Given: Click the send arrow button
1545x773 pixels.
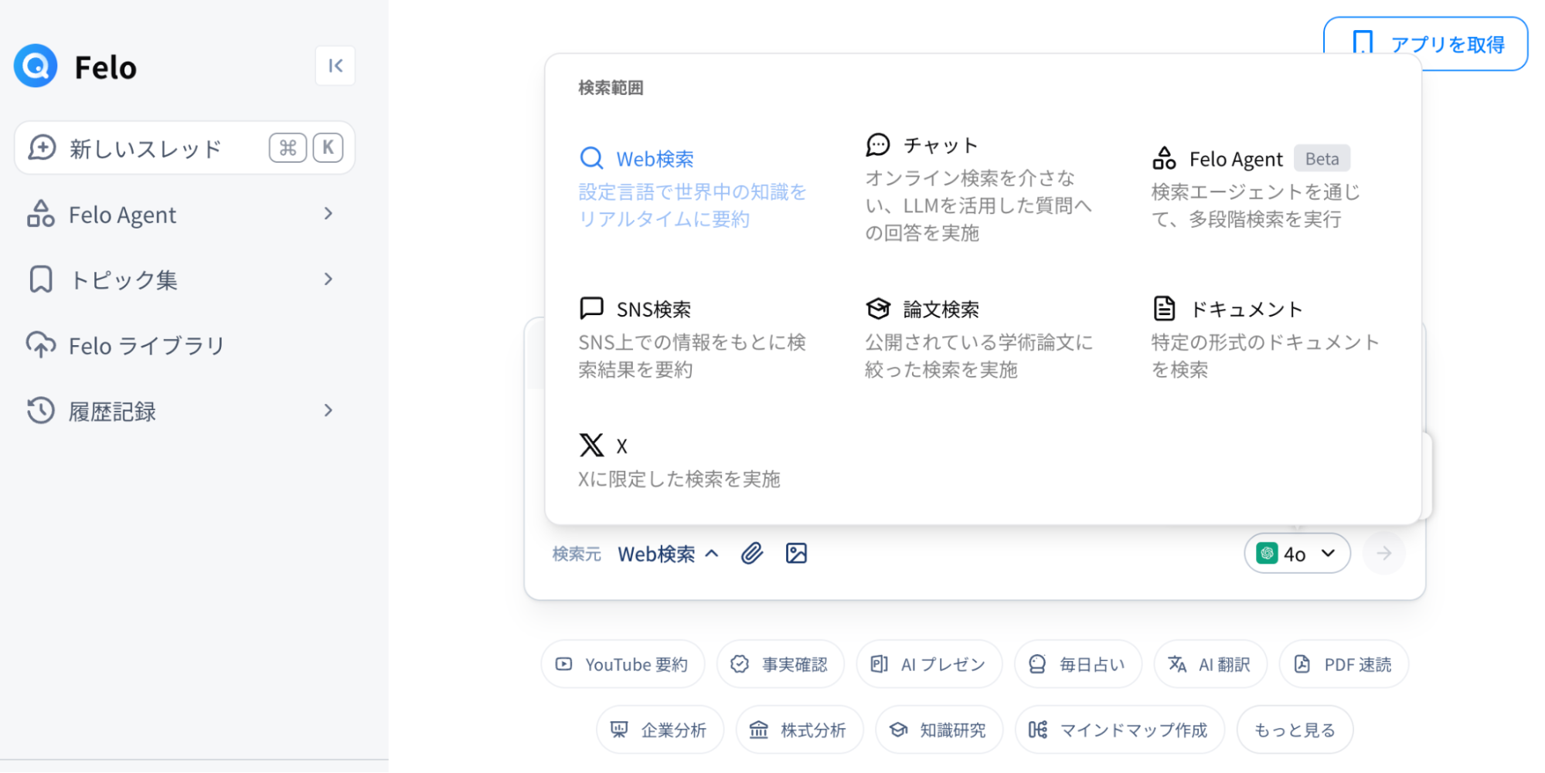Looking at the screenshot, I should (1383, 554).
